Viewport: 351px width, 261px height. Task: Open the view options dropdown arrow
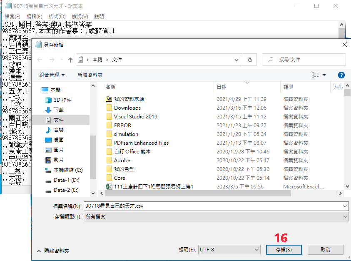[x=324, y=75]
